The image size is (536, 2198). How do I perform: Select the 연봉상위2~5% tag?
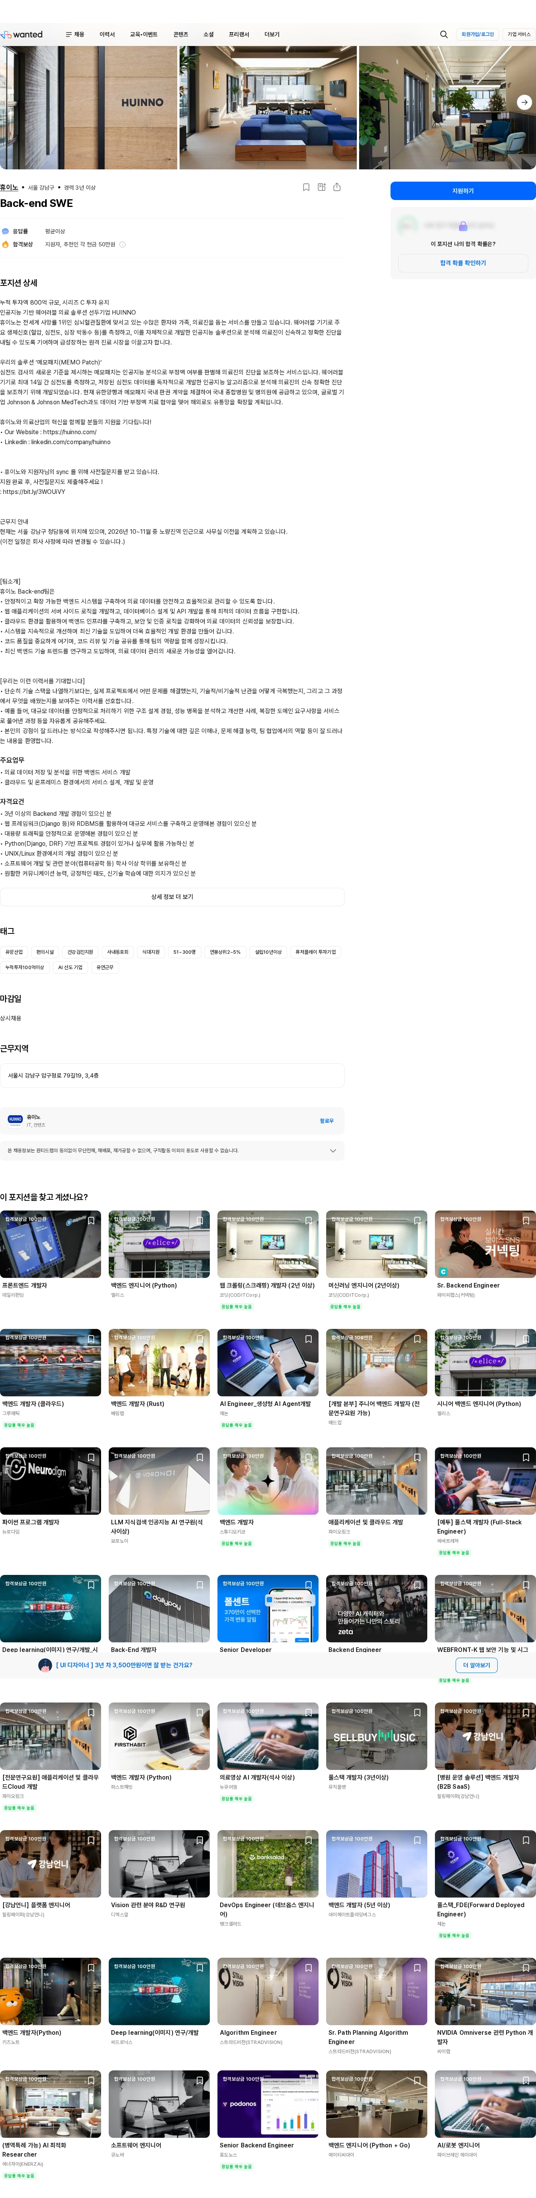[225, 951]
